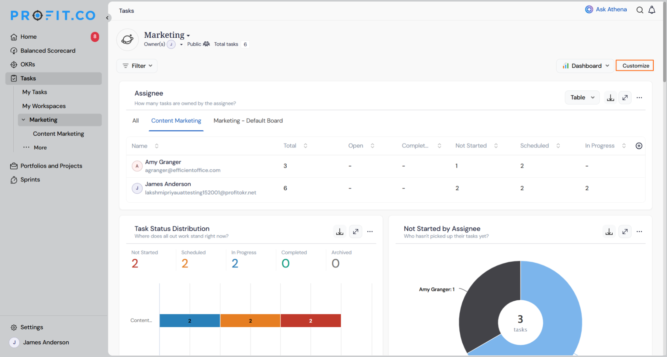
Task: Sort table by Name column
Action: [x=156, y=146]
